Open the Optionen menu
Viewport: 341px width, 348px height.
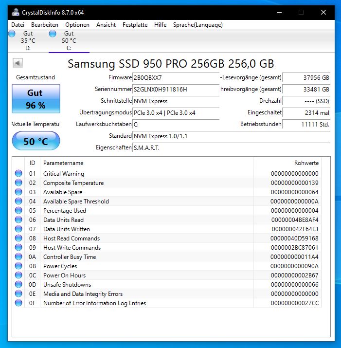77,25
